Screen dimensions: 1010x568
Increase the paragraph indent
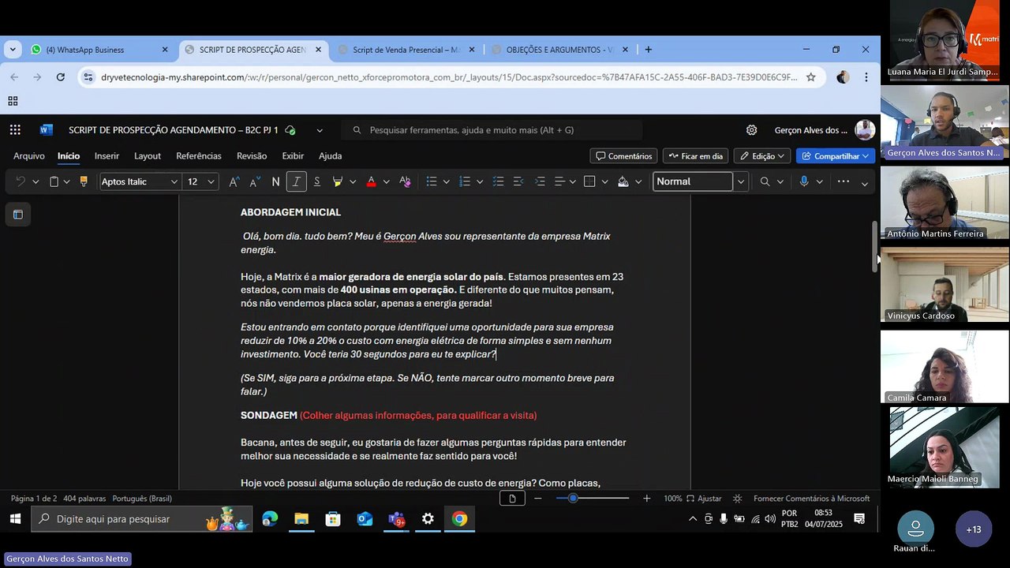click(540, 181)
